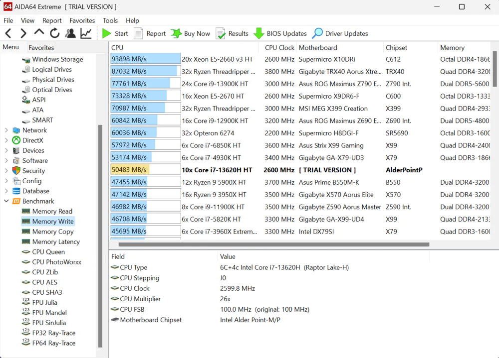This screenshot has height=358, width=499.
Task: Select the Logical Drives icon
Action: 26,70
